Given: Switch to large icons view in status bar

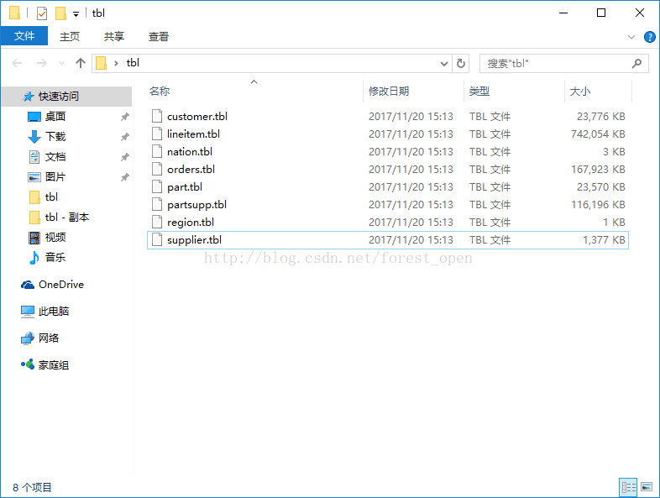Looking at the screenshot, I should (647, 487).
